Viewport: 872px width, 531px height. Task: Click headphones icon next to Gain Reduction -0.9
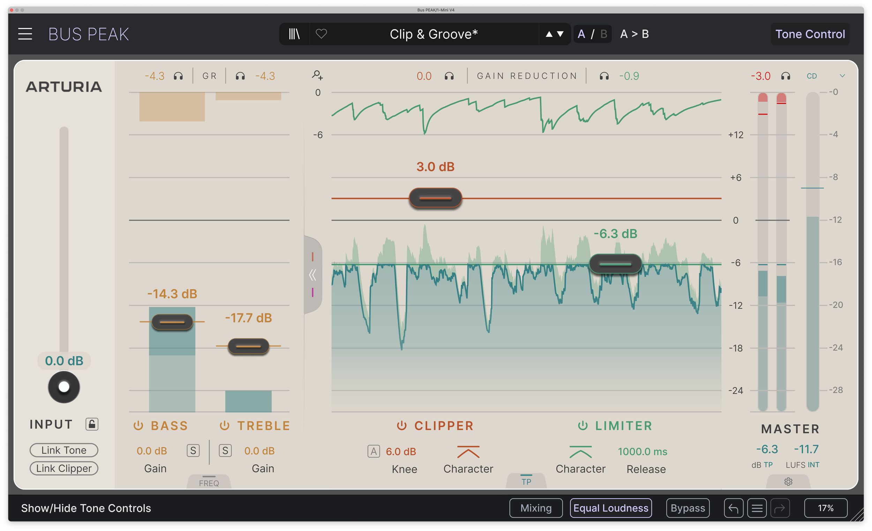pyautogui.click(x=604, y=76)
